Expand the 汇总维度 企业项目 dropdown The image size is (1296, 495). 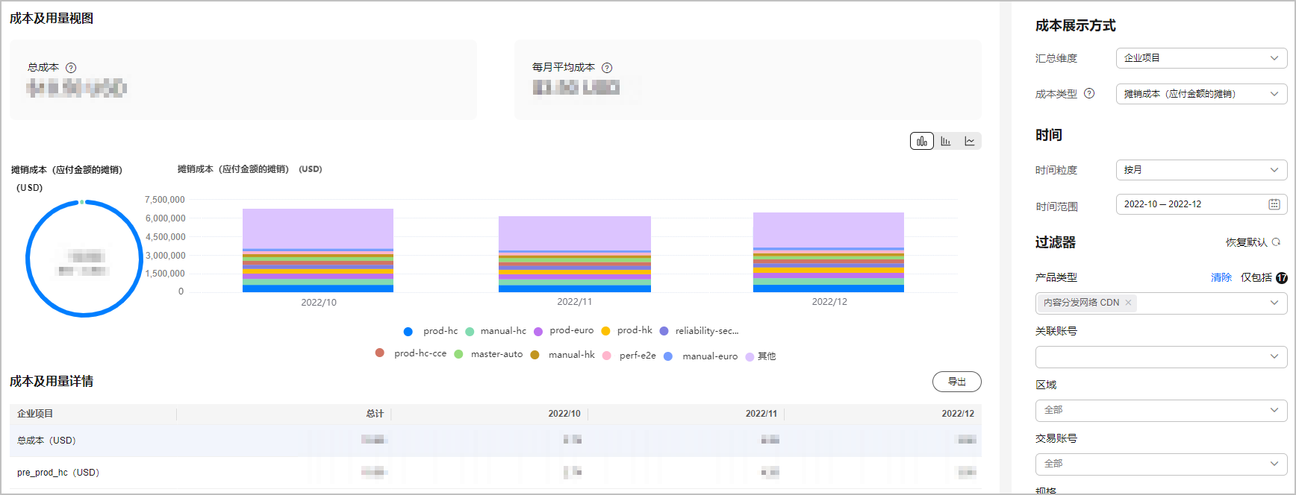[1201, 58]
